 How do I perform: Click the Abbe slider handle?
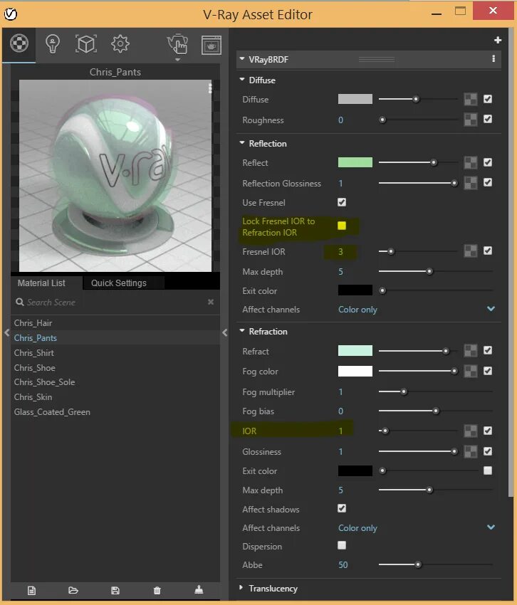pos(418,564)
